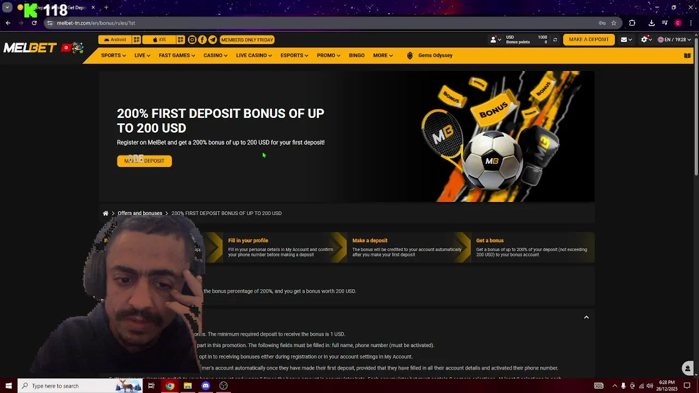
Task: Expand the LIVE CASINO menu
Action: point(254,55)
